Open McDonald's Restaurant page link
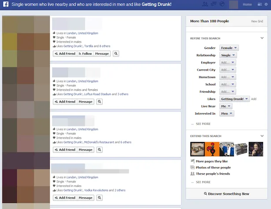Screen dimensions: 271x209 coord(99,142)
